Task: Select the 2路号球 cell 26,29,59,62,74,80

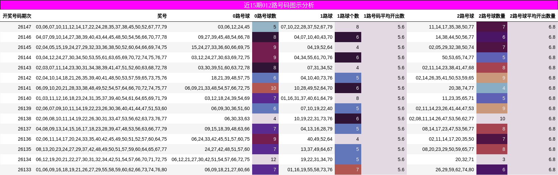Action: [x=455, y=170]
